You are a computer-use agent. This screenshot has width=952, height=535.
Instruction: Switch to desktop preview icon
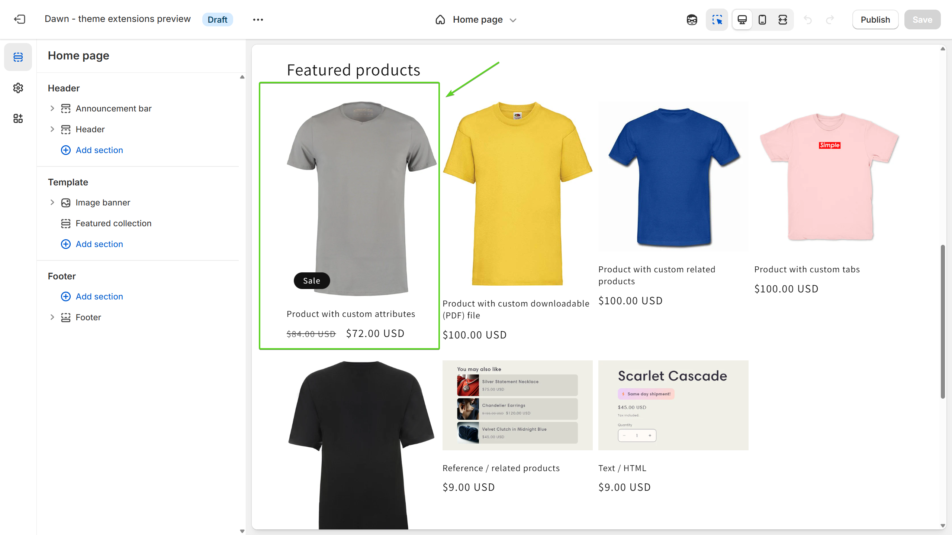coord(742,20)
